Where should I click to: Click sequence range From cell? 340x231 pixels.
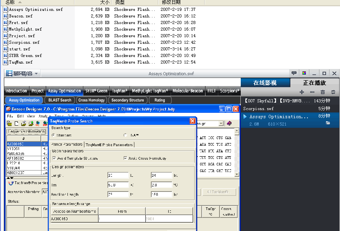[122, 219]
